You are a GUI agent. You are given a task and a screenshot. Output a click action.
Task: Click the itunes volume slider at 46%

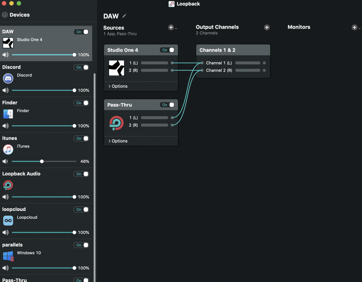[42, 162]
